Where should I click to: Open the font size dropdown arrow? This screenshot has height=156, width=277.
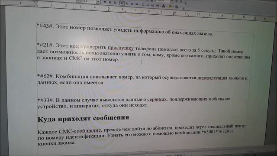coord(98,2)
